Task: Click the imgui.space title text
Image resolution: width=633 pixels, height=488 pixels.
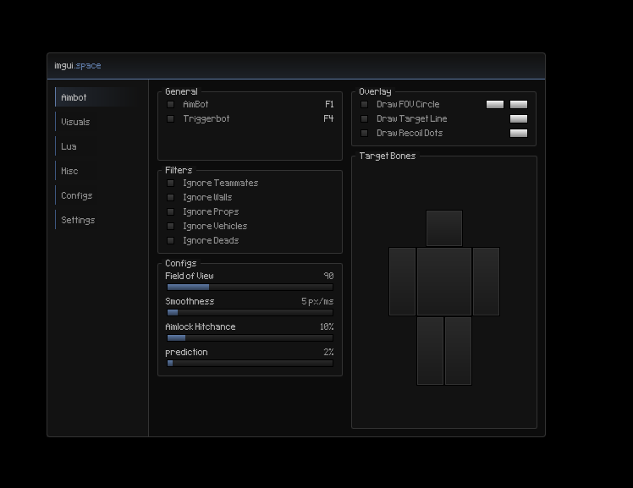Action: click(78, 65)
